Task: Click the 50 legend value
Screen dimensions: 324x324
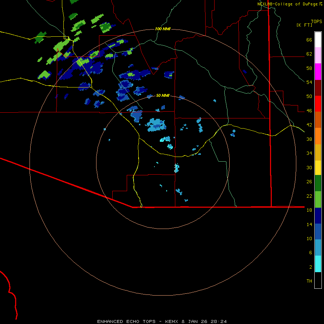Action: pos(309,96)
